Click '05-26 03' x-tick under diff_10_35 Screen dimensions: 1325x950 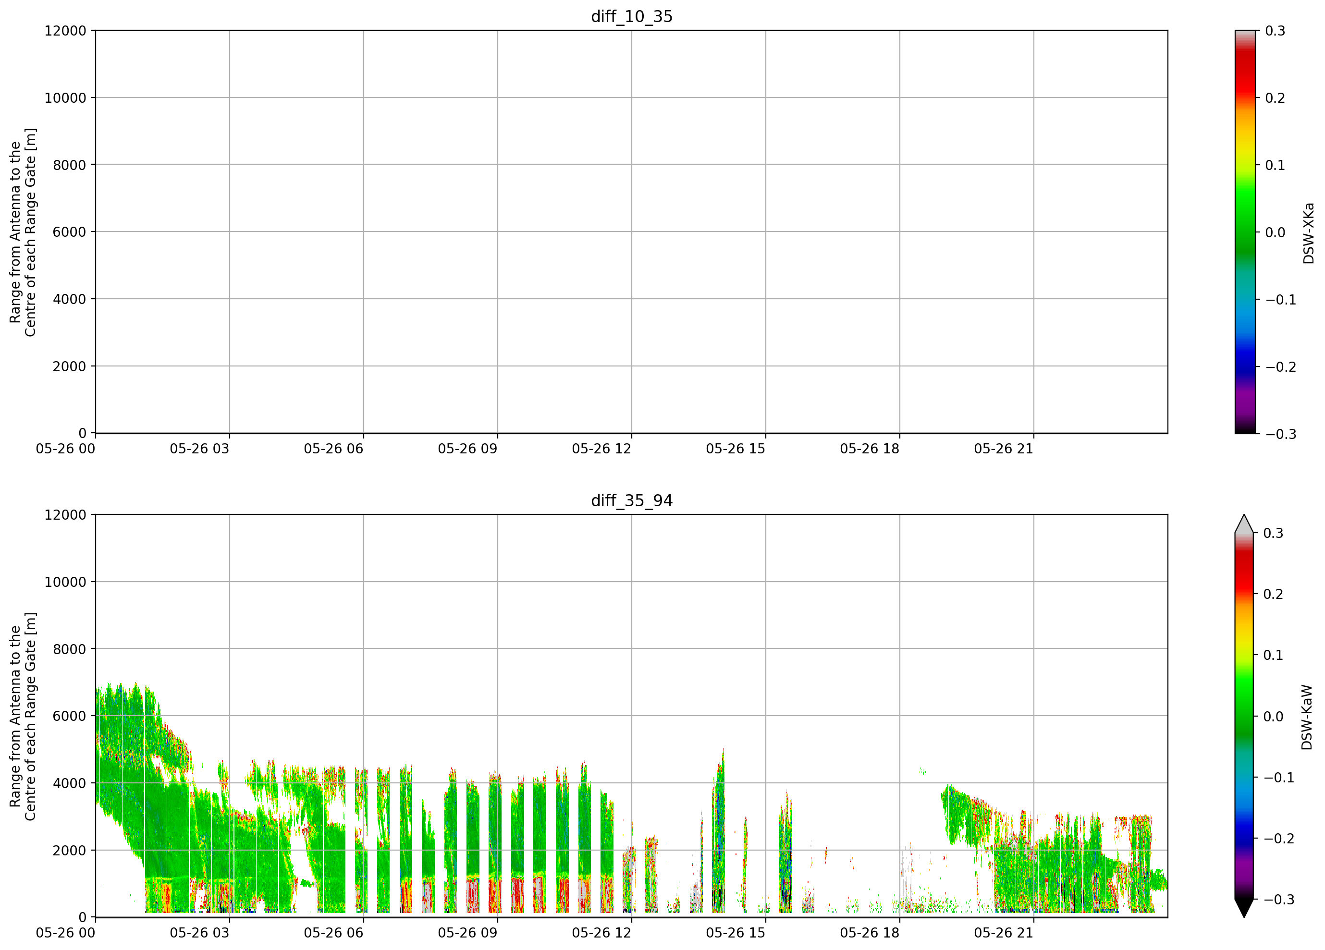point(200,449)
